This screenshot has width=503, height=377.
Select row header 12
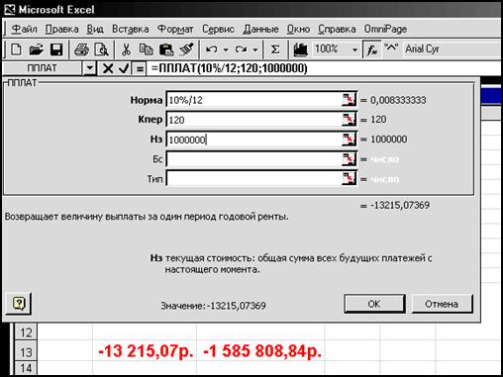point(26,332)
